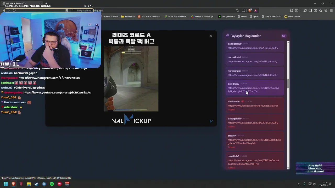
Task: Click the 100 count badge
Action: (x=283, y=36)
